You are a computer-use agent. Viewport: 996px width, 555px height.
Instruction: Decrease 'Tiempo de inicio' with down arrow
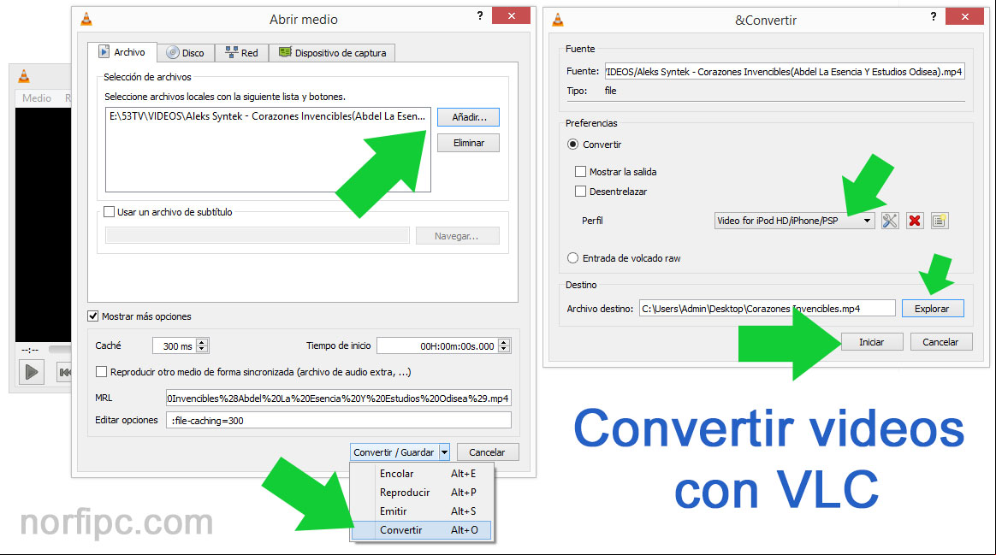(x=504, y=349)
